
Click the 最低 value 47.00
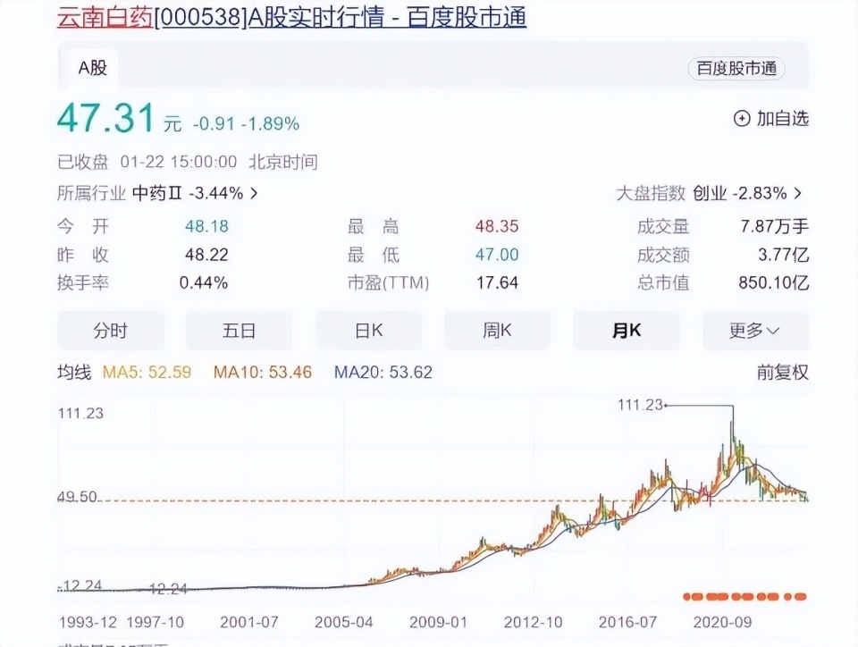497,255
